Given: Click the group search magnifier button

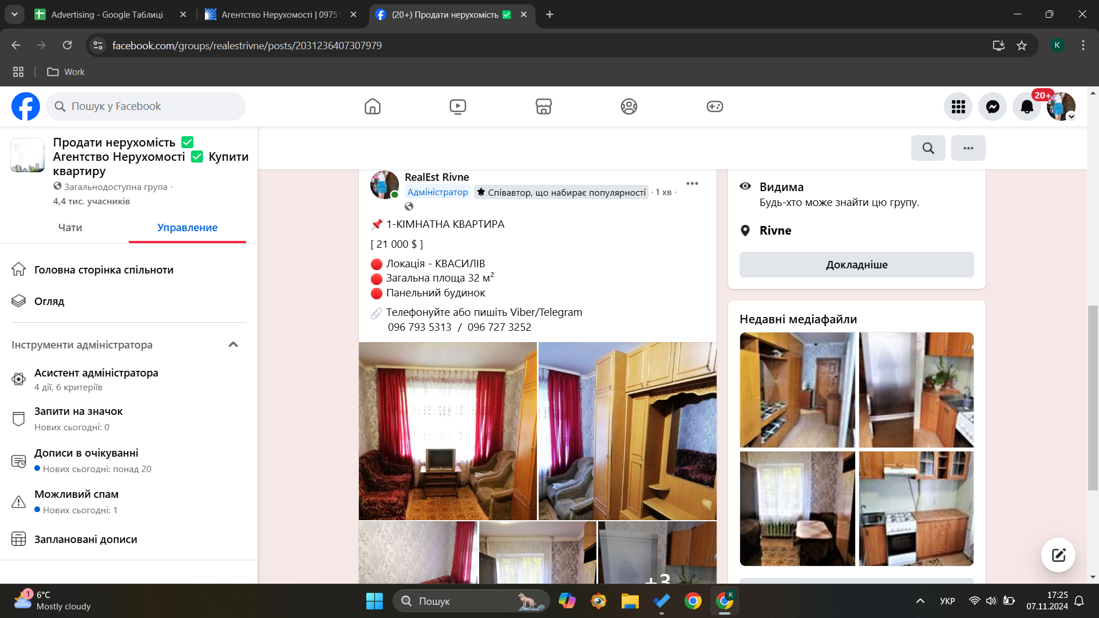Looking at the screenshot, I should 928,148.
